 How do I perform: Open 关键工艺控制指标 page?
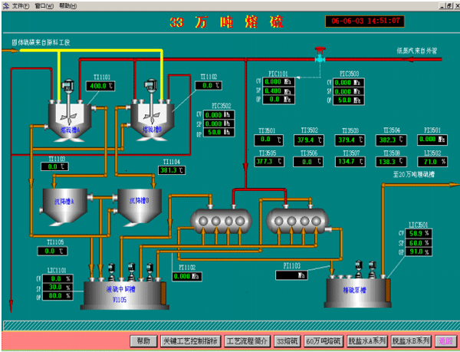click(x=189, y=340)
